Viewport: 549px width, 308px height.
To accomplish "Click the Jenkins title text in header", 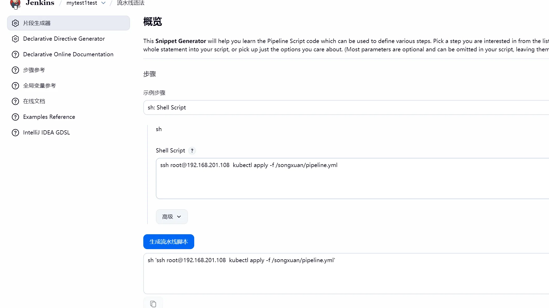I will click(40, 3).
